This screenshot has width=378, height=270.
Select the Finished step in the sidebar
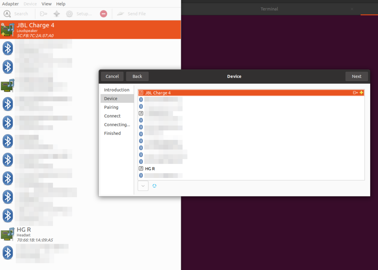pos(117,133)
